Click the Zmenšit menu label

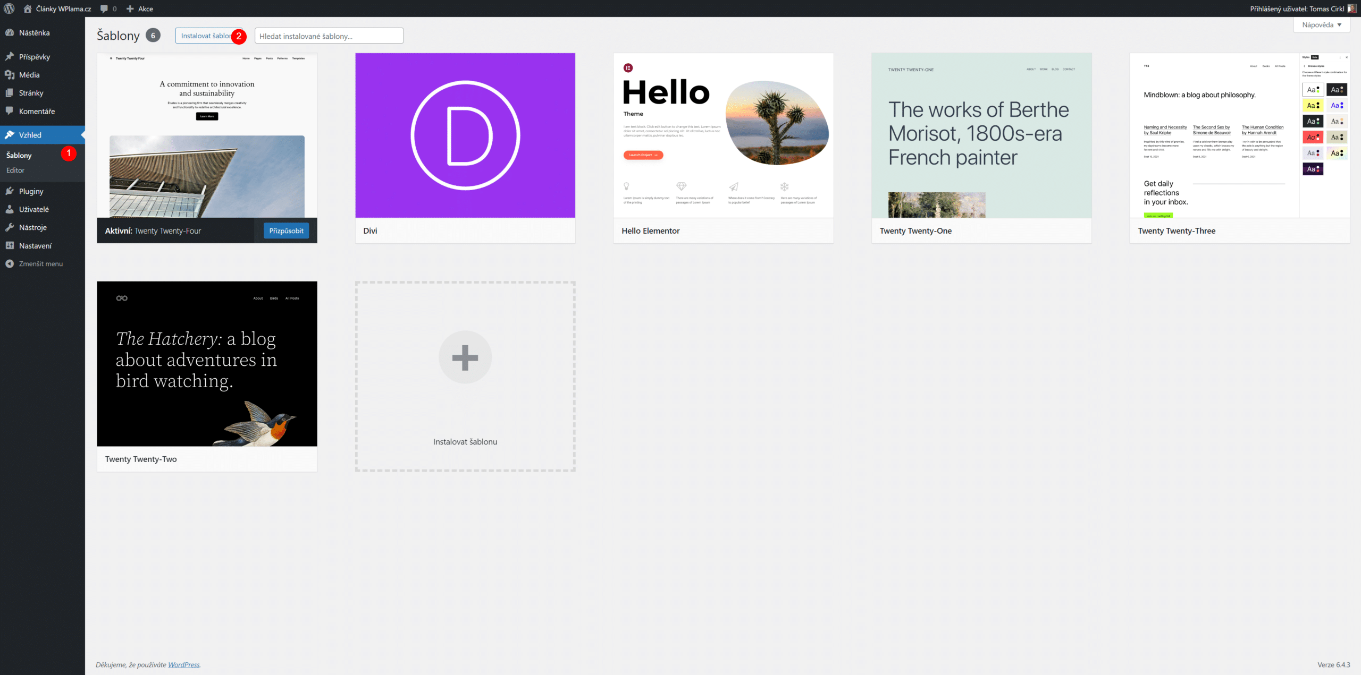pyautogui.click(x=41, y=263)
